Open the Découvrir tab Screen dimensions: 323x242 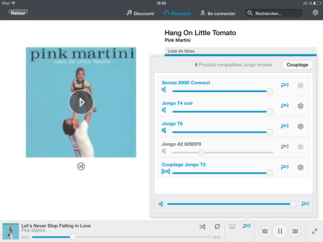[140, 13]
